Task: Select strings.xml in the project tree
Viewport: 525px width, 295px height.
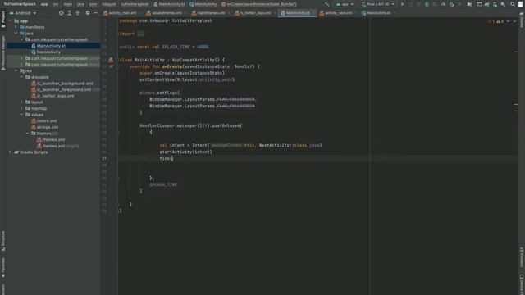Action: 48,128
